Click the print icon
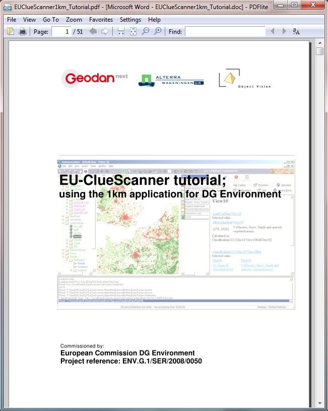The image size is (328, 411). (23, 31)
